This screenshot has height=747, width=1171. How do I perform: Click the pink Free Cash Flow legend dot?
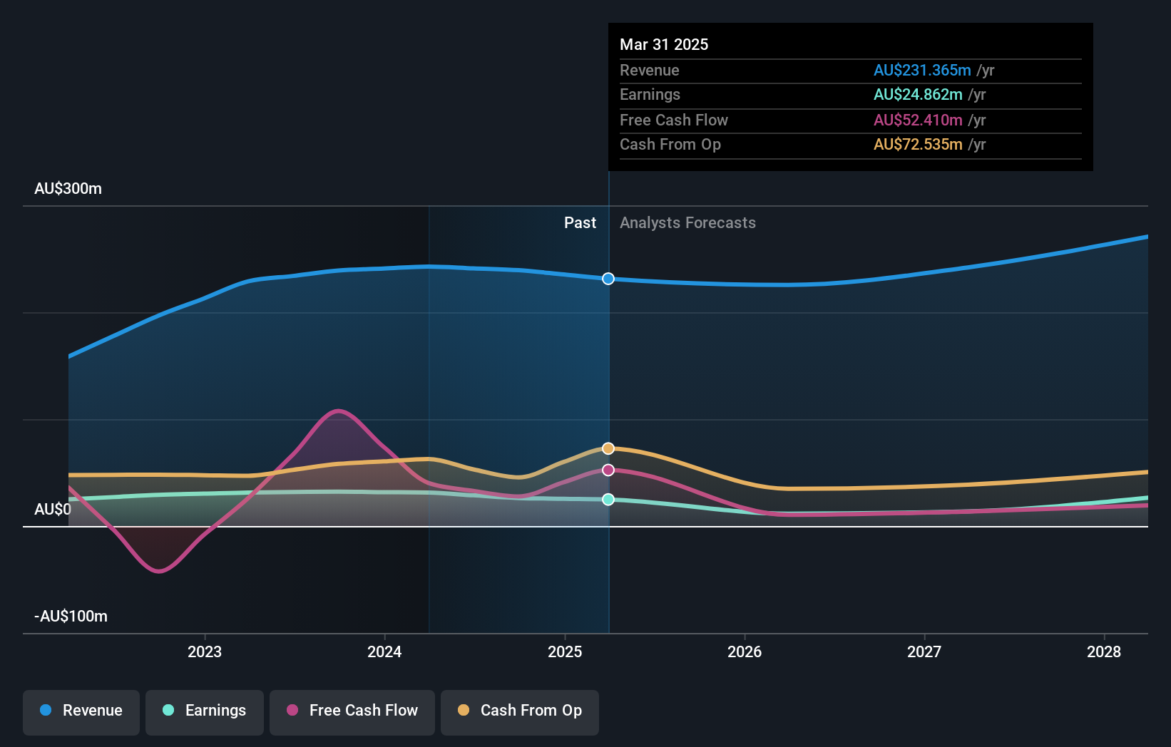[x=292, y=710]
